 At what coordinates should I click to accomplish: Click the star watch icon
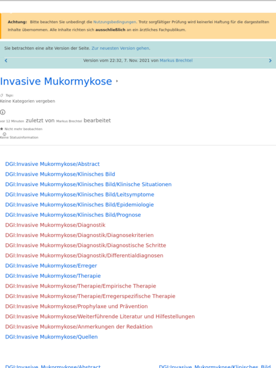click(x=2, y=129)
